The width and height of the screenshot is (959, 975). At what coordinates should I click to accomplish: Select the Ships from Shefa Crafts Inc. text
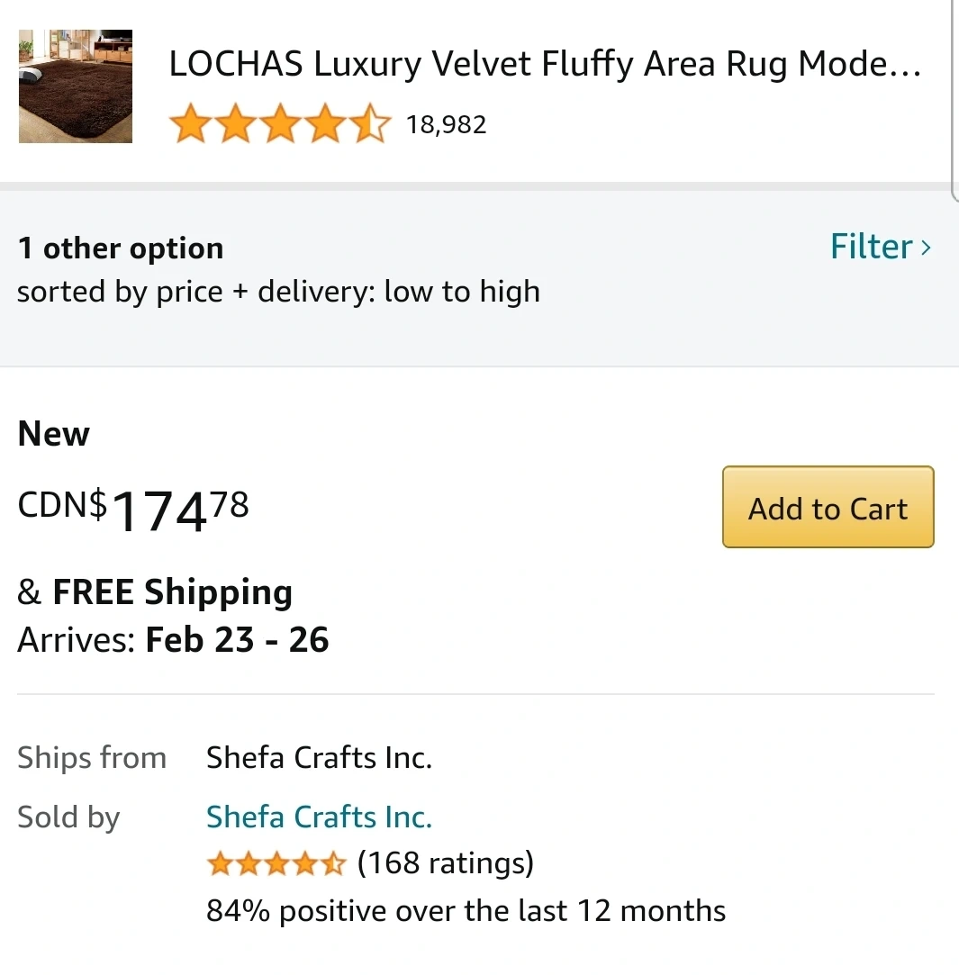point(319,758)
